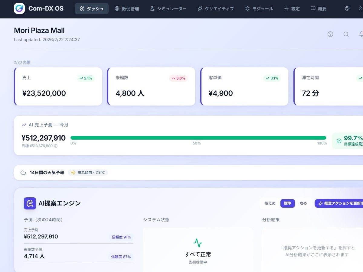Click the すべて正常 pulse status icon
The width and height of the screenshot is (363, 272).
[198, 243]
